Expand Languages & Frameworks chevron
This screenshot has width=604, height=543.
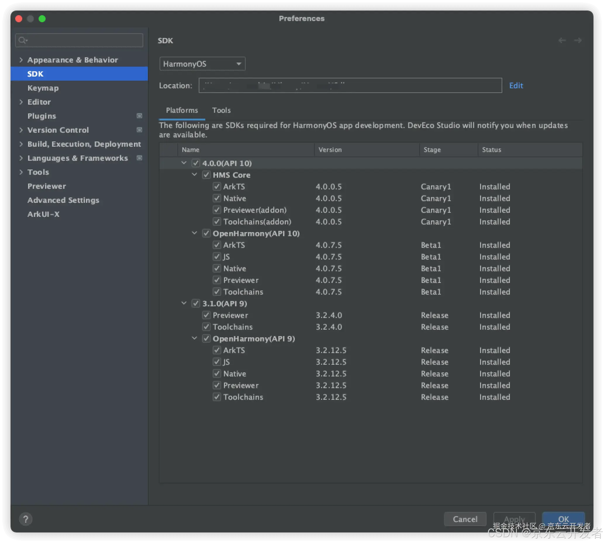tap(21, 158)
